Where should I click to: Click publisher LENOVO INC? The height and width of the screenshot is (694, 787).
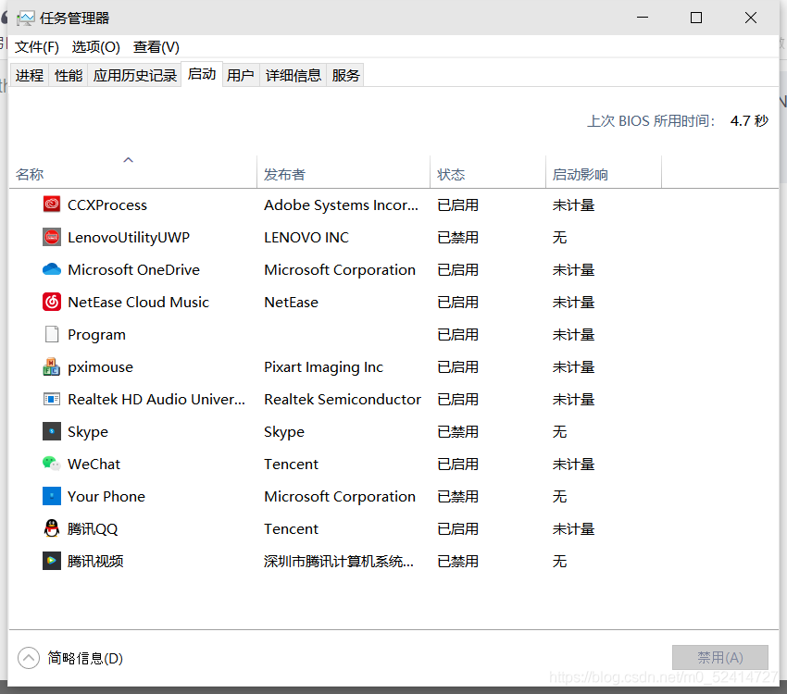coord(306,237)
